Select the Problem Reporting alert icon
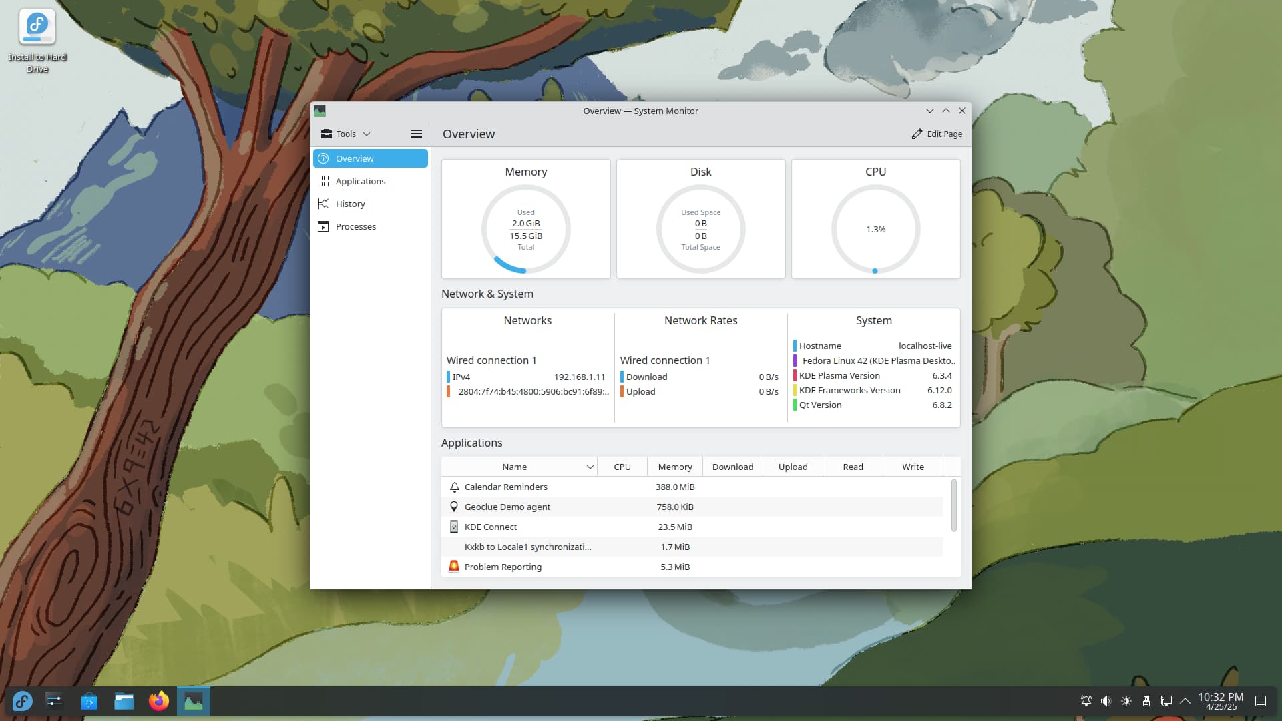Image resolution: width=1282 pixels, height=721 pixels. tap(454, 567)
